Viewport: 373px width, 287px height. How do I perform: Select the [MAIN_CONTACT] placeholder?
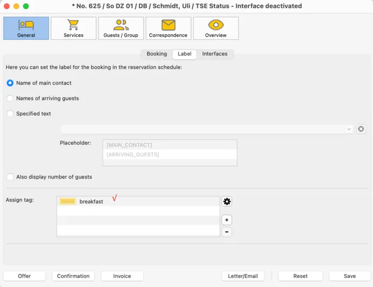[170, 145]
